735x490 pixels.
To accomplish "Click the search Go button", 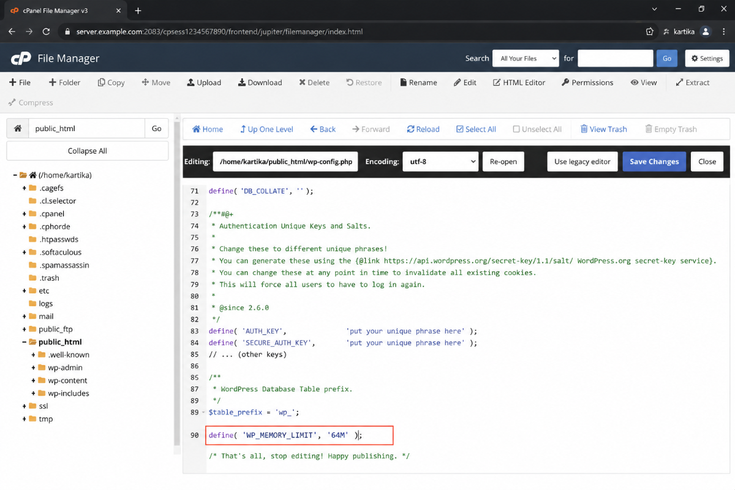I will 667,58.
